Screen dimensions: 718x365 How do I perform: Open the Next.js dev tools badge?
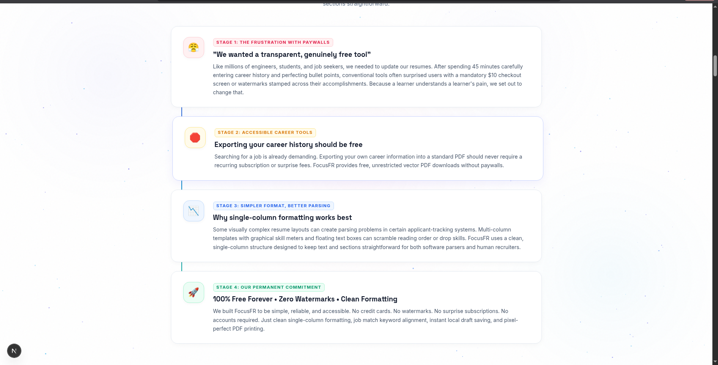[x=14, y=351]
